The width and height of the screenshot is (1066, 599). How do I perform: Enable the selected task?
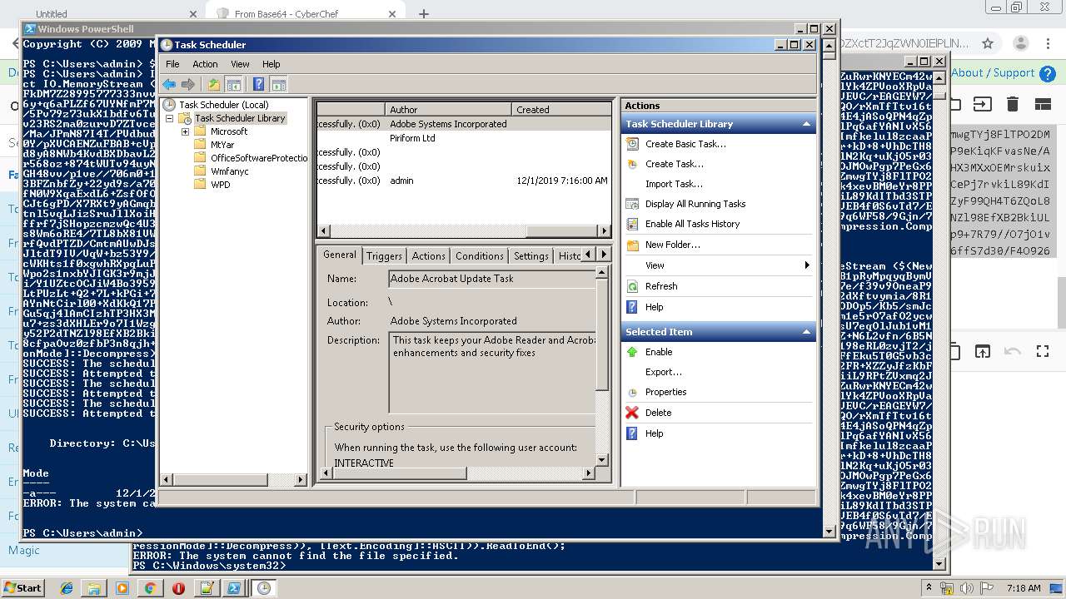[659, 352]
